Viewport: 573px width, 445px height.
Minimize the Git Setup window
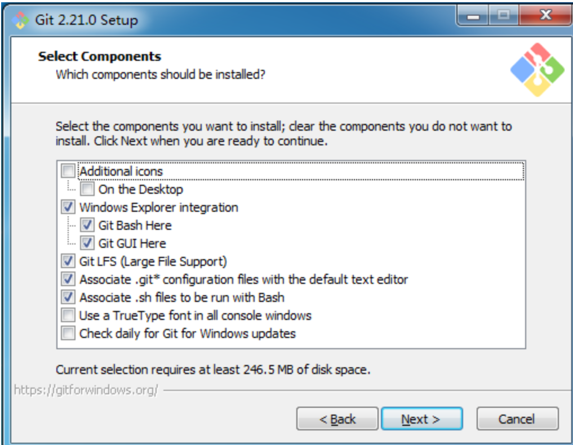click(473, 16)
